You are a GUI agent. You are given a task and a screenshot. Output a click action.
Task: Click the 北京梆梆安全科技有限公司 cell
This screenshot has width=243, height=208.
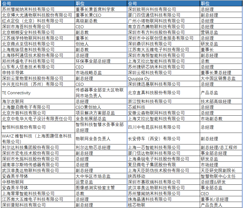(38, 32)
